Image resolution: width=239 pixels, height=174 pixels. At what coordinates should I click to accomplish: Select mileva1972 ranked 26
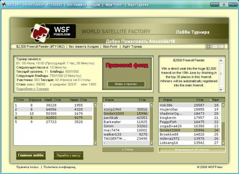(x=190, y=139)
